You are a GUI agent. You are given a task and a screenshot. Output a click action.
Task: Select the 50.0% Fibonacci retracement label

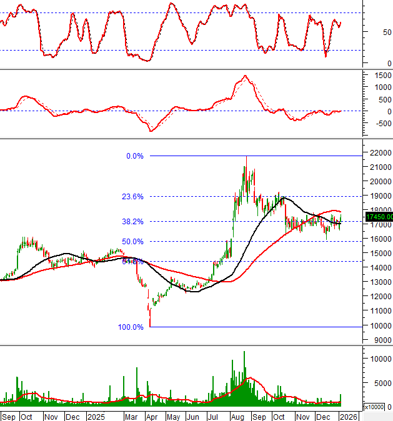click(x=133, y=241)
